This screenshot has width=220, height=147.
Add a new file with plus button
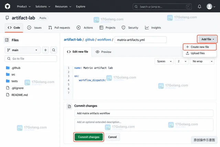coord(45,50)
